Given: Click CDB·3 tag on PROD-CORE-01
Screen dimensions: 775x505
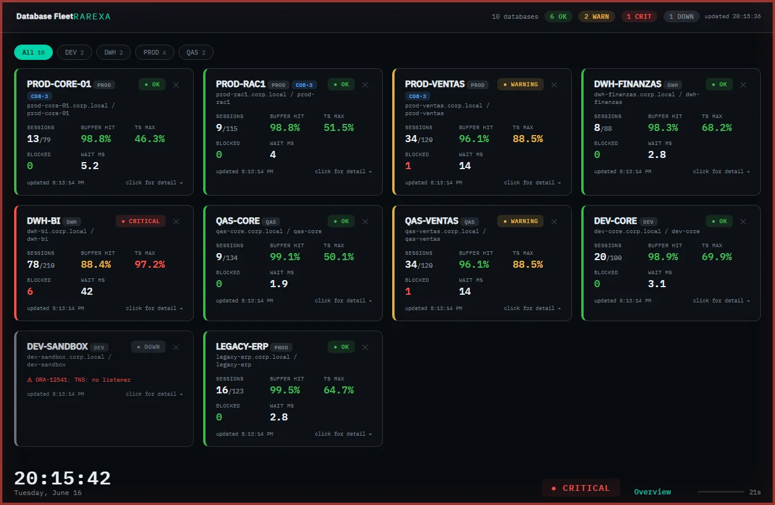Looking at the screenshot, I should 40,96.
